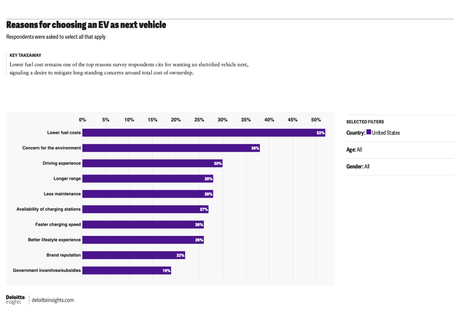Viewport: 460px width, 321px height.
Task: Open the deloitteinsights.com link
Action: coord(53,300)
